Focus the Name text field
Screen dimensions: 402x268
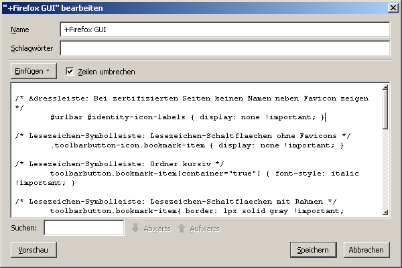(x=224, y=30)
